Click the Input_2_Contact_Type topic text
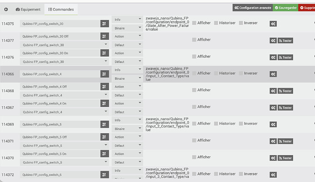Viewport: 315px width, 182px height. [168, 125]
